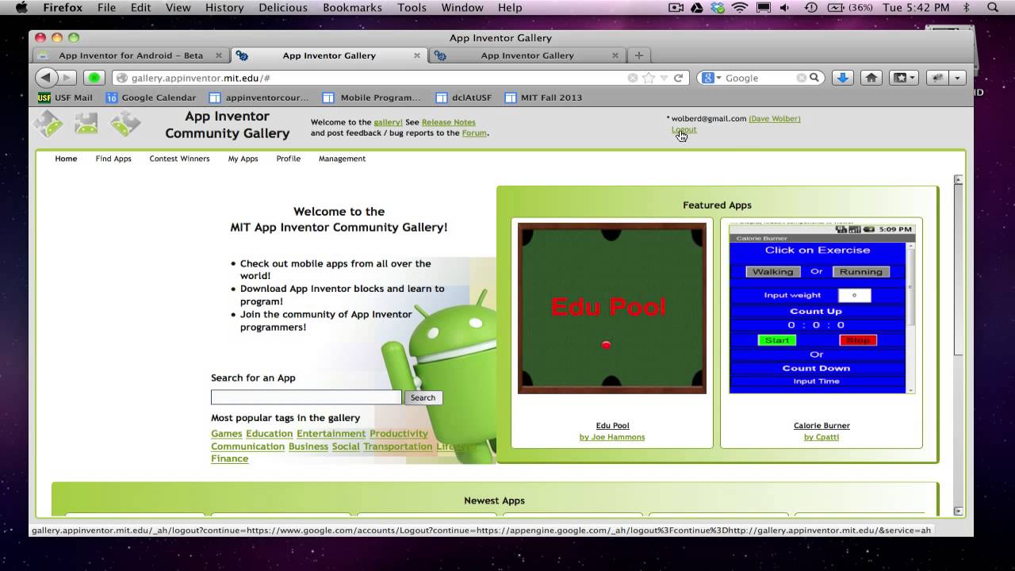Open the Mobile Program... bookmark
Screen dimensions: 1015x571
click(x=371, y=98)
